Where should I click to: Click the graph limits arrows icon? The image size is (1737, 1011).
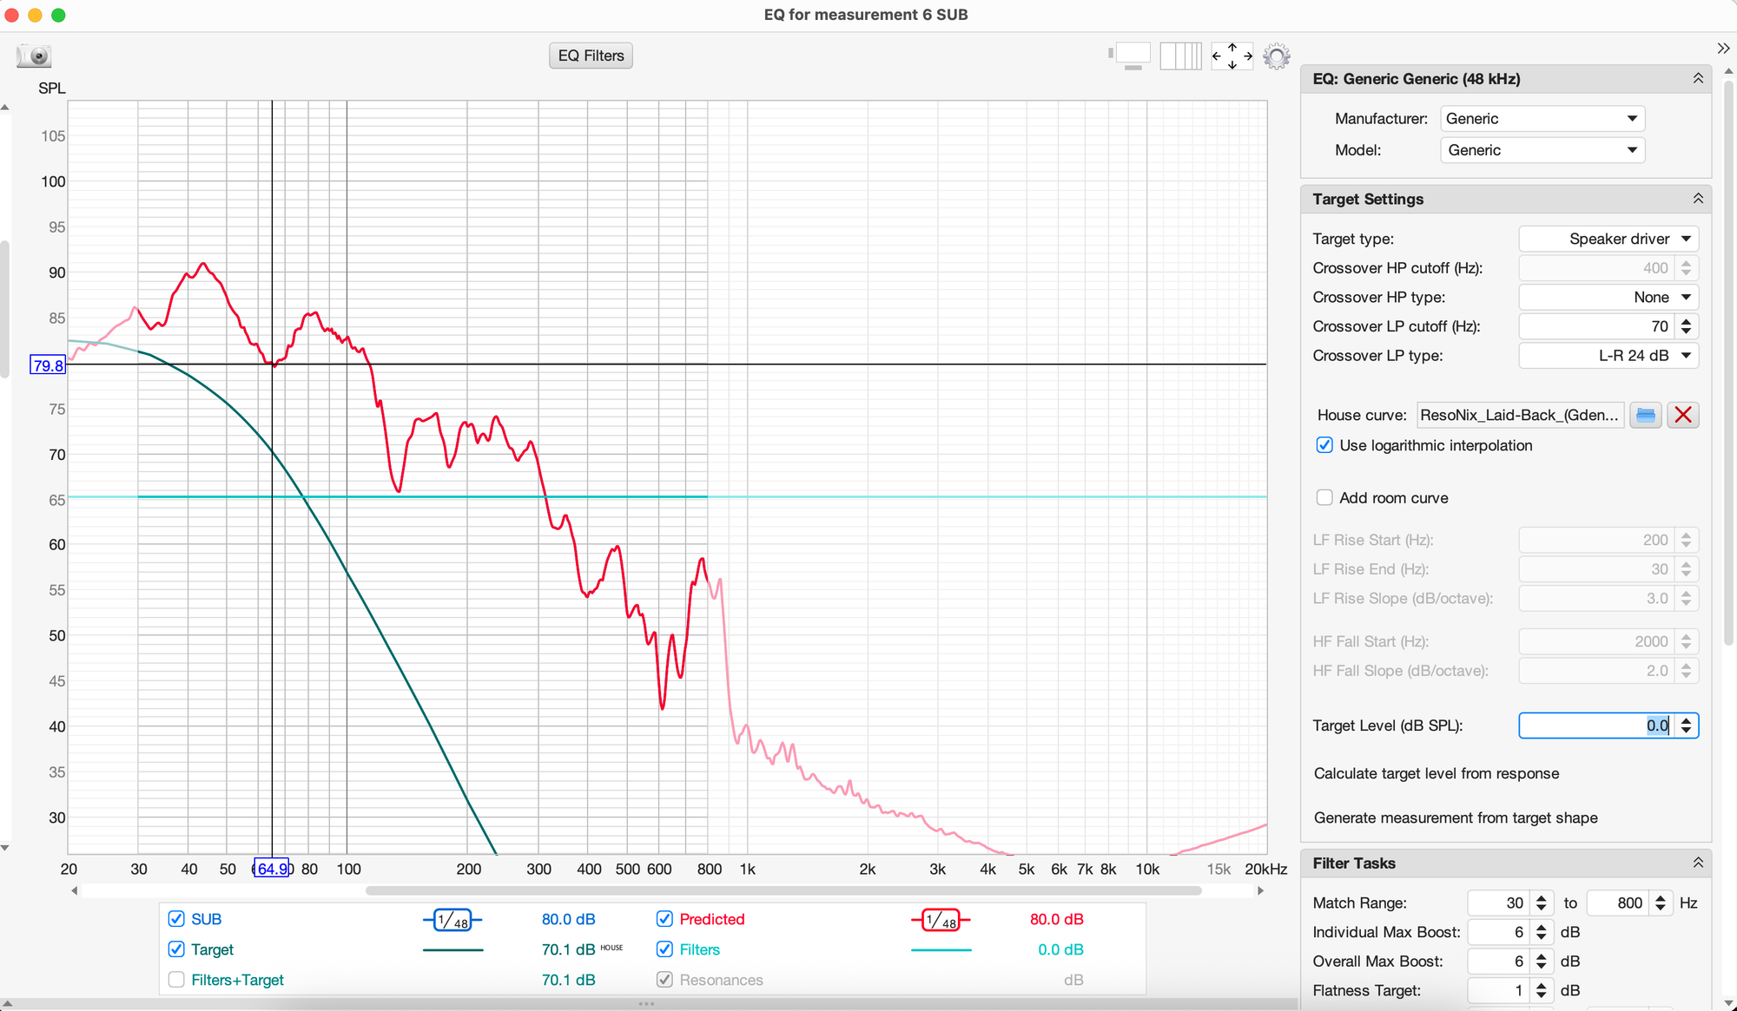click(1232, 56)
